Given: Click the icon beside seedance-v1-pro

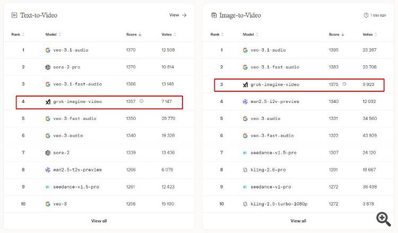Looking at the screenshot, I should tap(245, 187).
